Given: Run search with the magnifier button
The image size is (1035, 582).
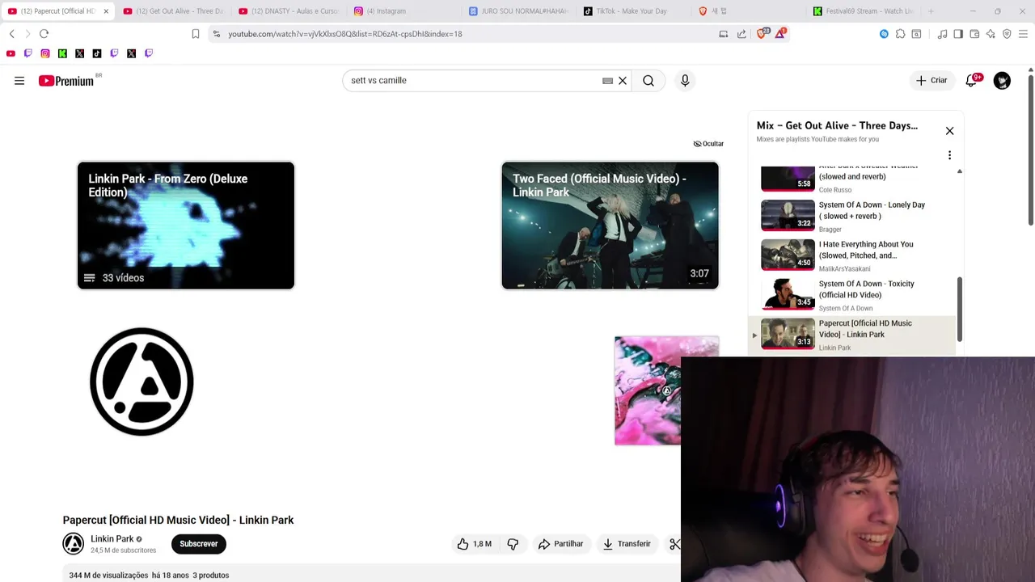Looking at the screenshot, I should 648,81.
